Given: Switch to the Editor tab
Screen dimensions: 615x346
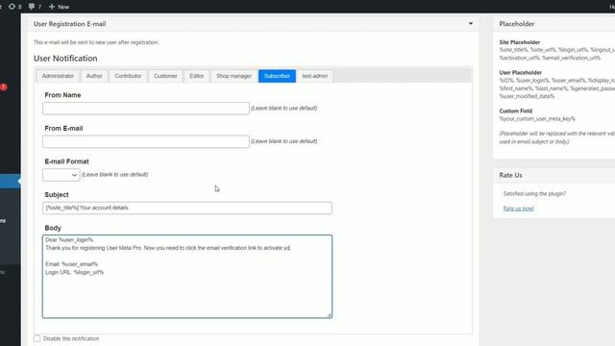Looking at the screenshot, I should pos(196,76).
